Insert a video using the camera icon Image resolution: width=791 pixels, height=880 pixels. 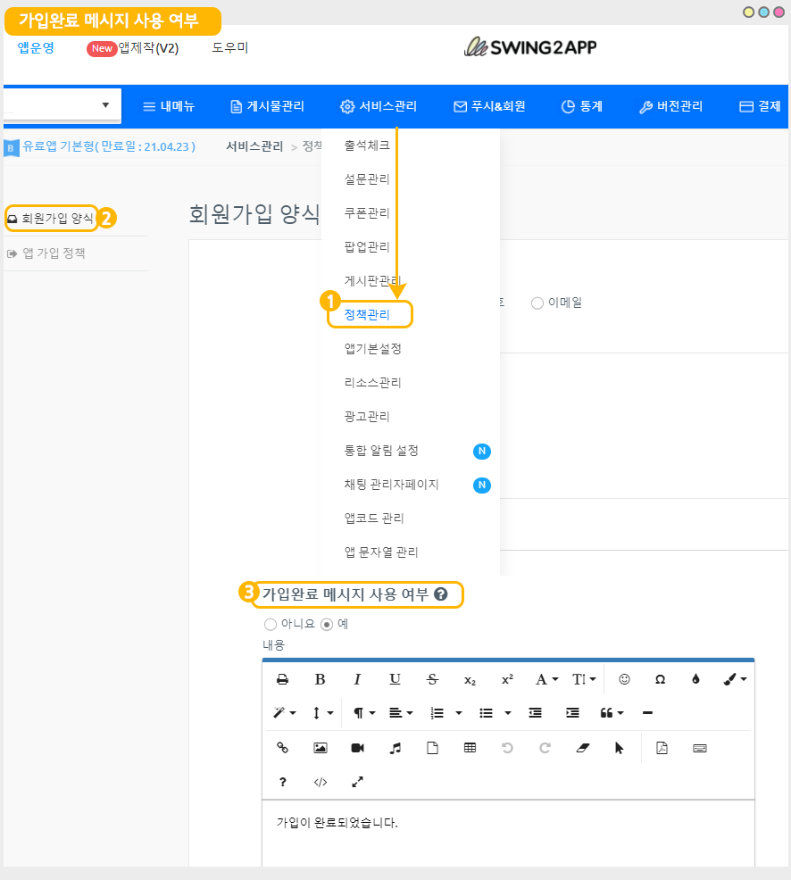[358, 748]
